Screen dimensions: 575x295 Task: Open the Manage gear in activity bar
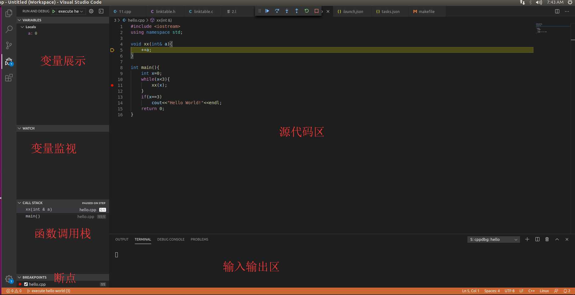tap(9, 279)
